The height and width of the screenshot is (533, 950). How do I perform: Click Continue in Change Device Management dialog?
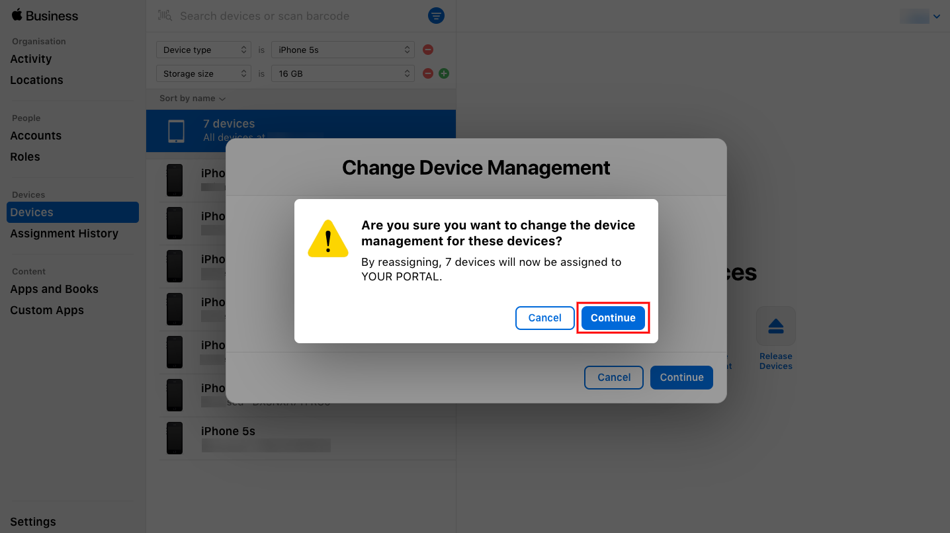(x=681, y=377)
